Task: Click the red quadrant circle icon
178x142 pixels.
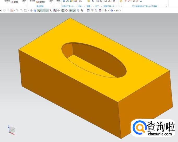Action: pos(67,10)
